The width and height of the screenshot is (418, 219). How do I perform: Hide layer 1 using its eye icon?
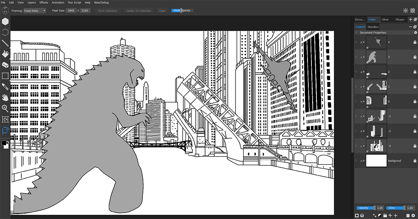pos(362,87)
